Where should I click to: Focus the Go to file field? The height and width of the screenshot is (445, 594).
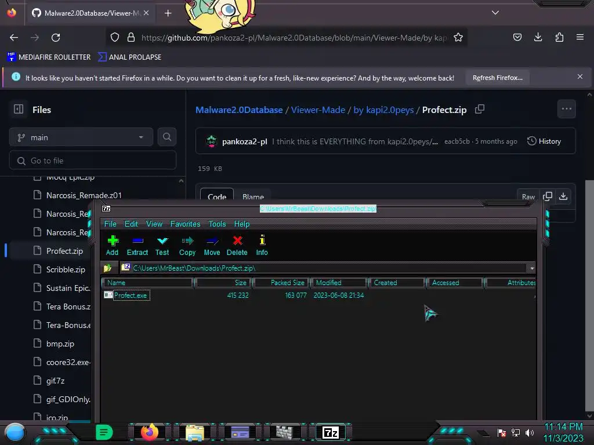coord(93,161)
